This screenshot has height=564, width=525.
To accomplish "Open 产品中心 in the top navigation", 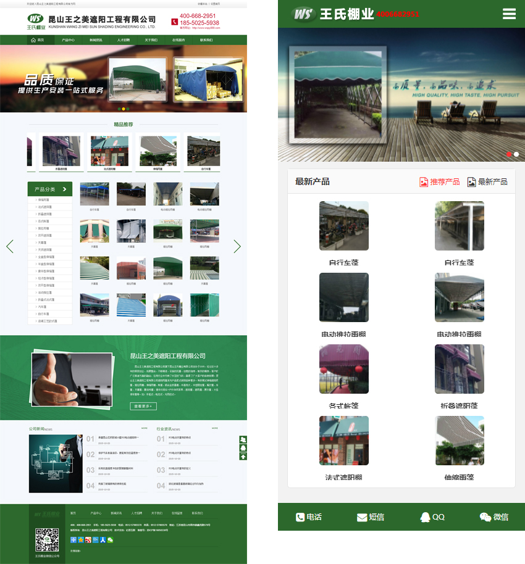I will pos(68,40).
